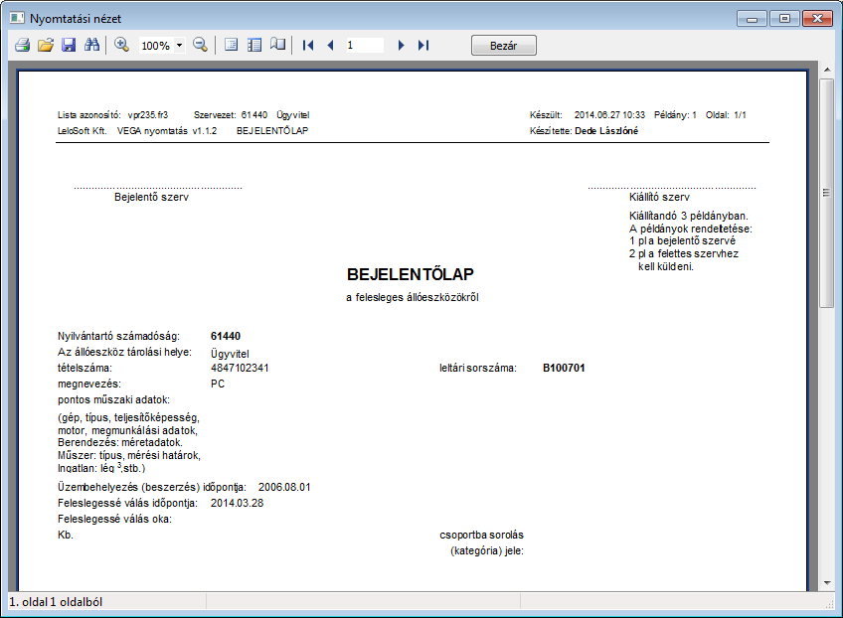Click the Print icon in toolbar
The height and width of the screenshot is (618, 843).
click(23, 45)
